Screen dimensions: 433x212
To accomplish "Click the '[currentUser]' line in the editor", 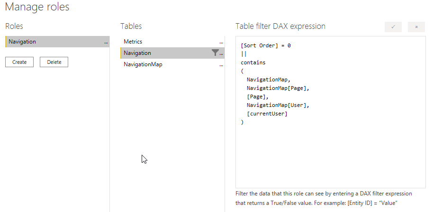I will point(267,114).
